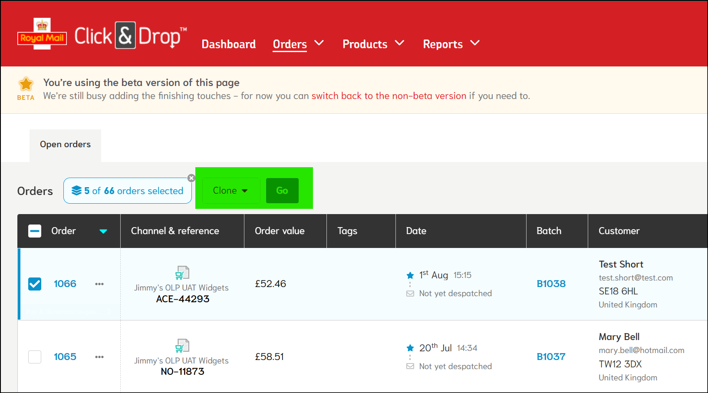Click switch back to the non-beta version link
Screen dimensions: 708x393
(389, 96)
